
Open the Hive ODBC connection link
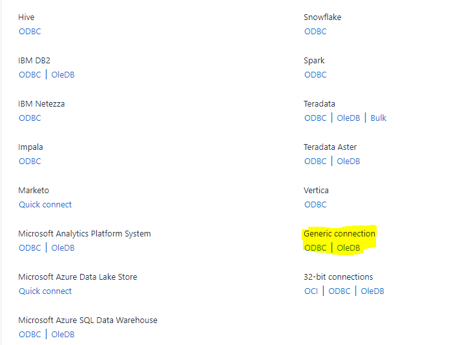pyautogui.click(x=30, y=32)
